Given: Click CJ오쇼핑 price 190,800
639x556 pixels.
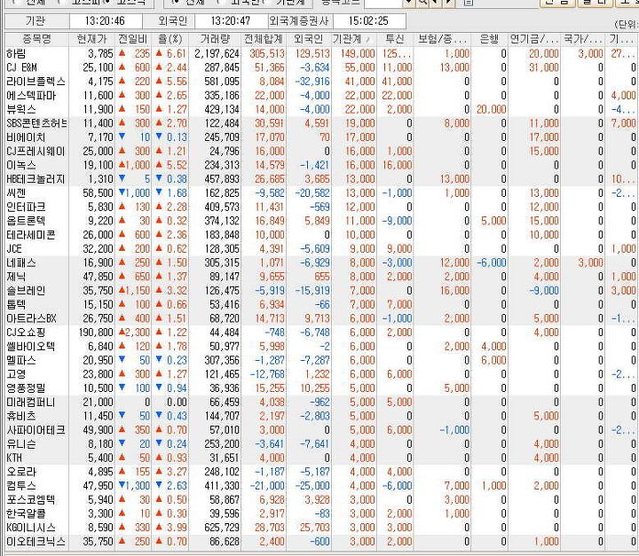Looking at the screenshot, I should click(96, 333).
